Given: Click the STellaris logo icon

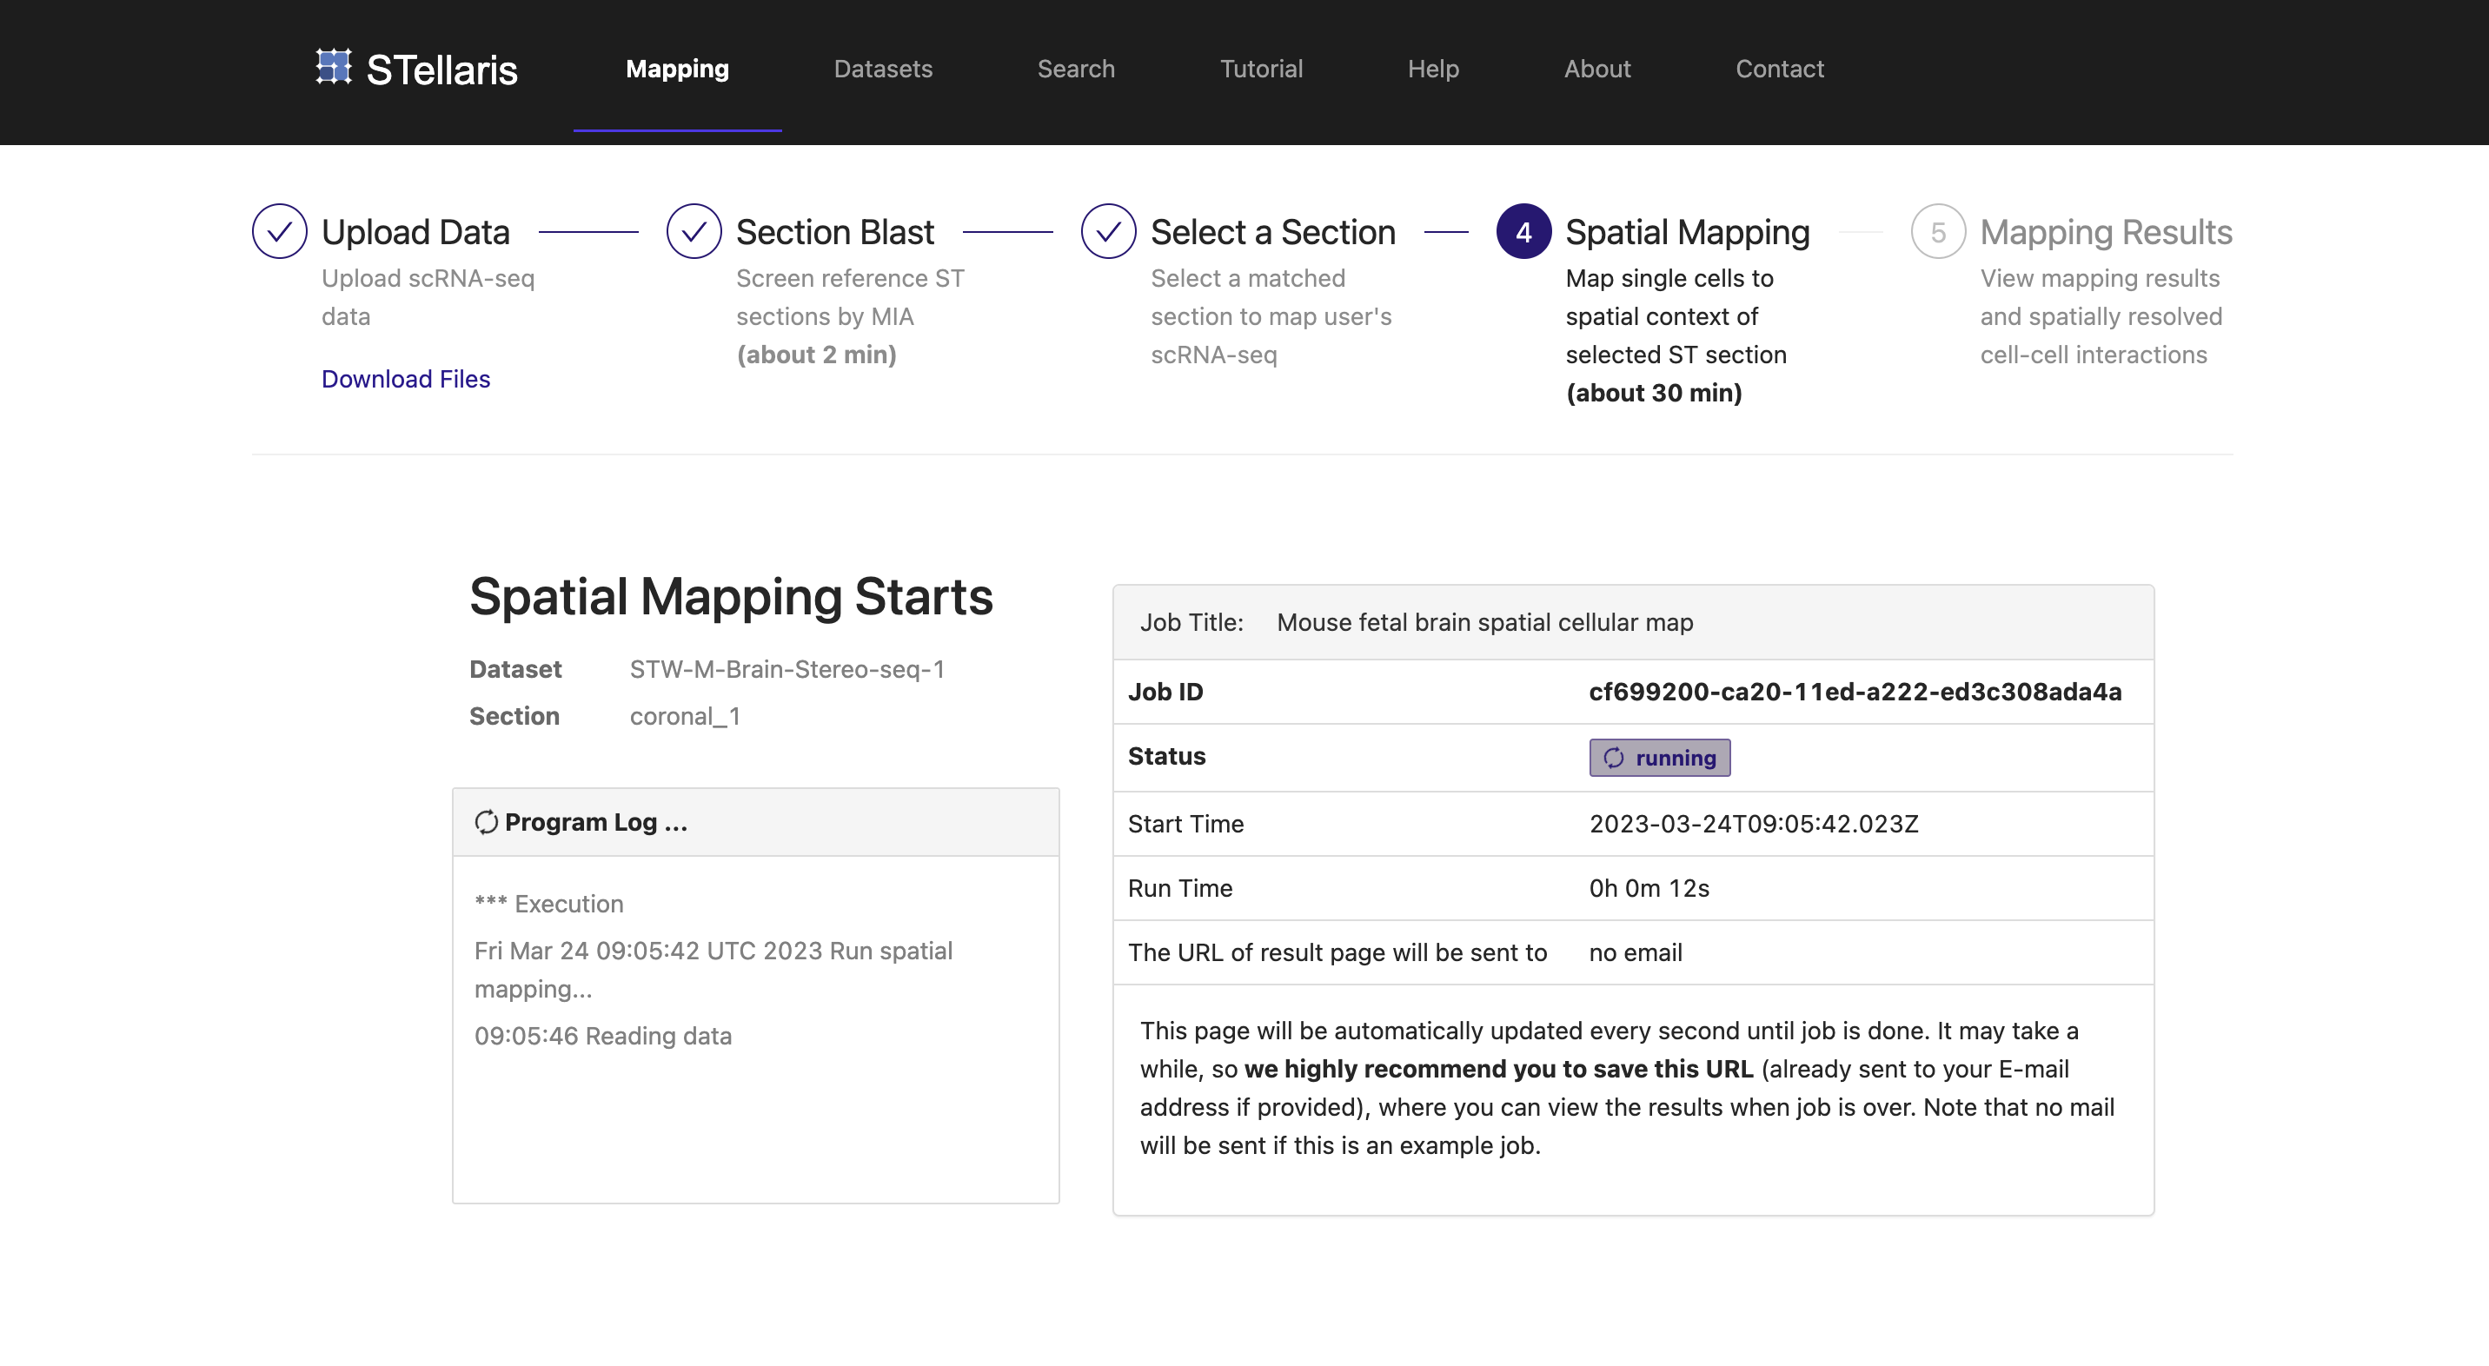Looking at the screenshot, I should [x=333, y=67].
